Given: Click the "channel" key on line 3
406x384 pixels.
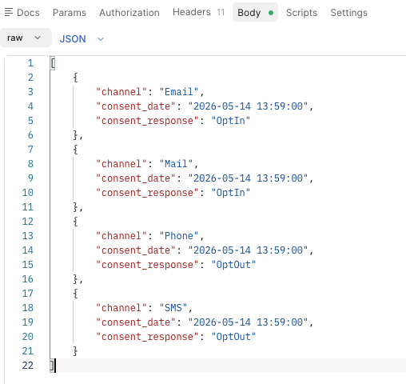Looking at the screenshot, I should coord(121,92).
